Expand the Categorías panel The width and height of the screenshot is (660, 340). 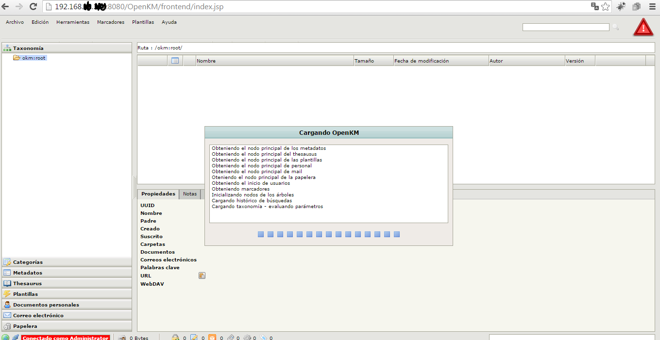[28, 262]
